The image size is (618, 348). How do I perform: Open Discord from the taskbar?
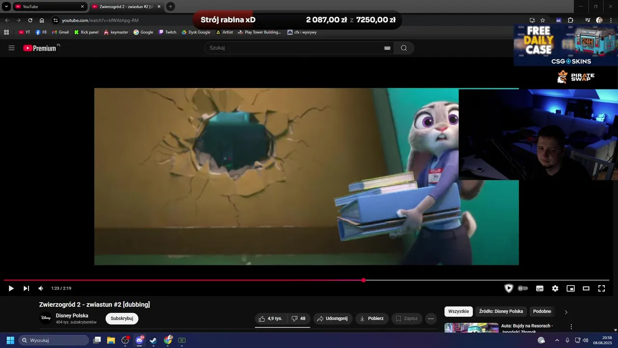pyautogui.click(x=140, y=340)
